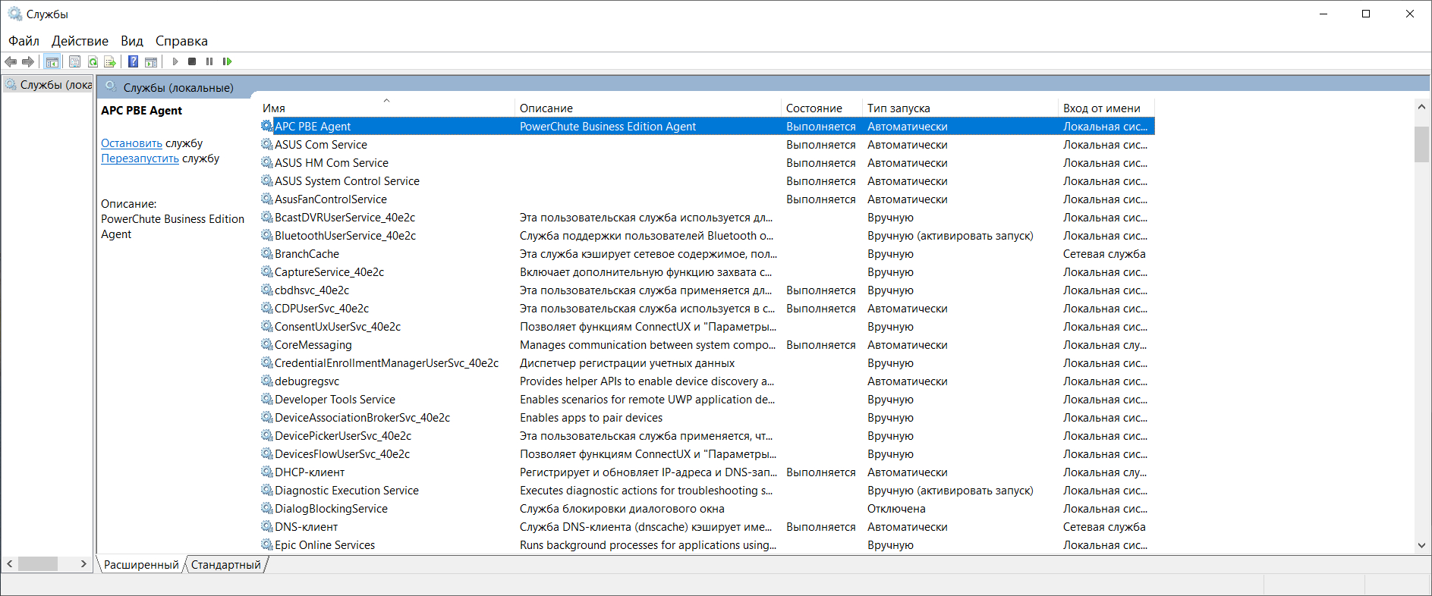
Task: Open the Действие menu
Action: (80, 41)
